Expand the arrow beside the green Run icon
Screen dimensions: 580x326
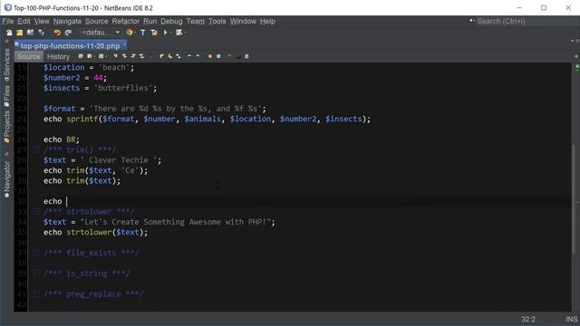pos(171,33)
